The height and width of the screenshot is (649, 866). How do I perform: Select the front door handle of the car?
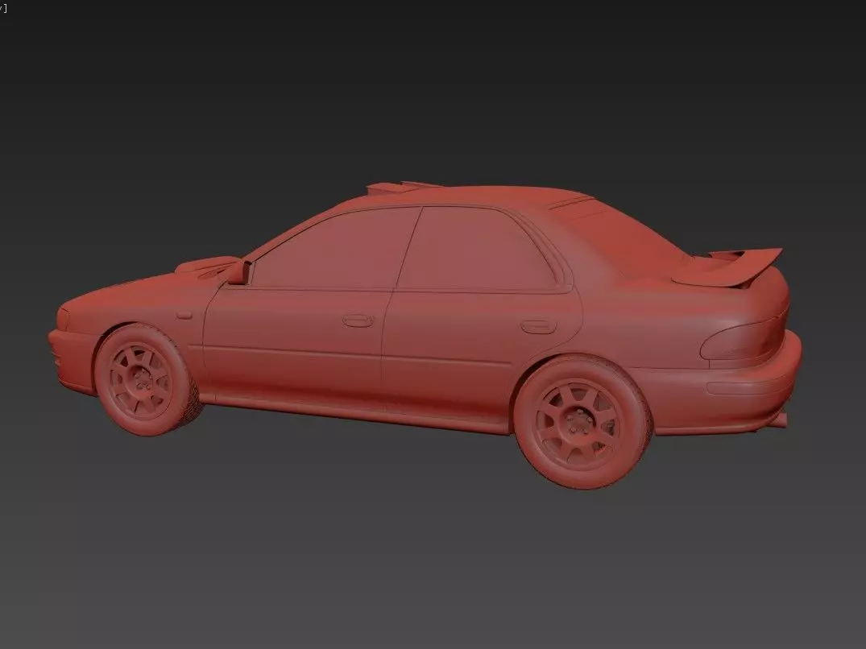358,320
